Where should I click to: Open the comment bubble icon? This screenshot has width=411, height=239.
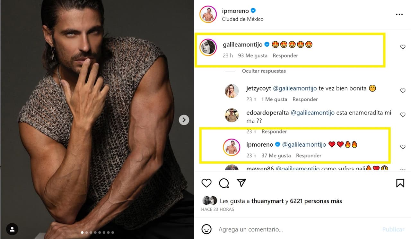click(x=224, y=183)
